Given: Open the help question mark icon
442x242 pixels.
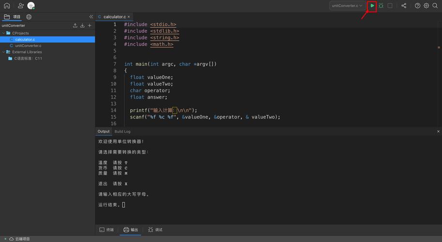Looking at the screenshot, I should 418,6.
